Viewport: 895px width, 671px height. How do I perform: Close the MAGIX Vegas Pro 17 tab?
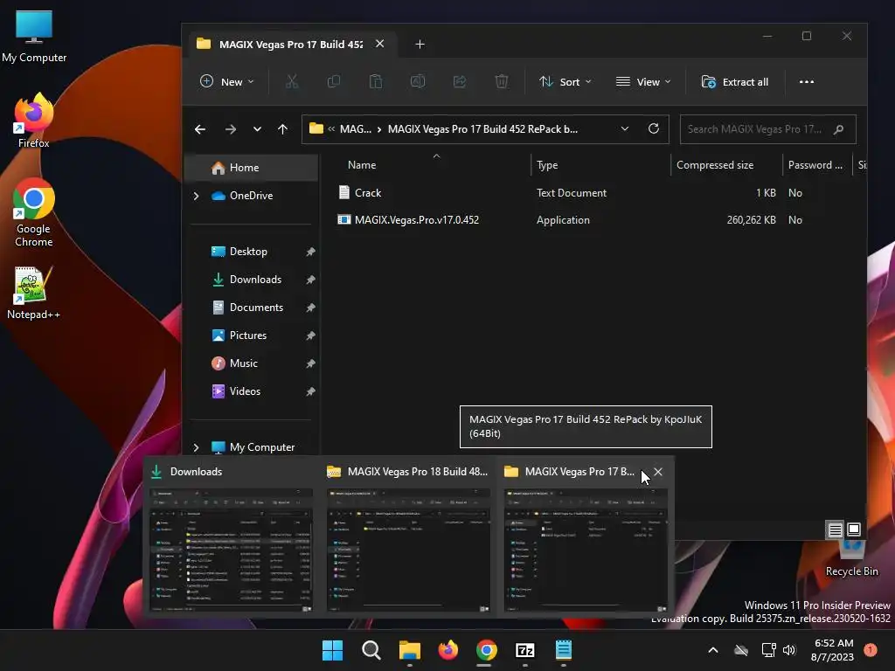379,44
